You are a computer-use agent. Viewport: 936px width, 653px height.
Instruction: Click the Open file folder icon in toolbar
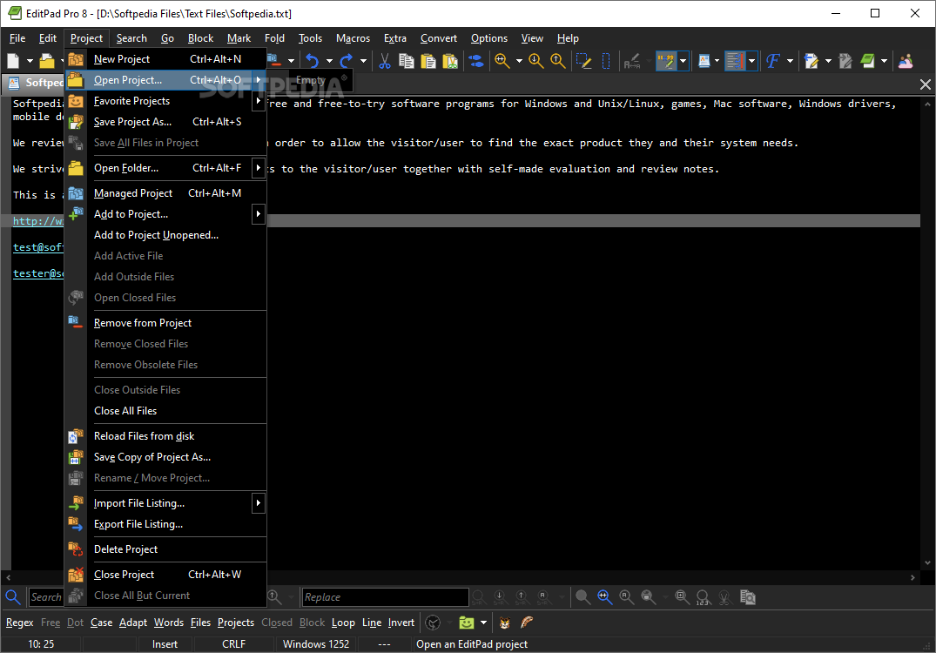click(47, 60)
